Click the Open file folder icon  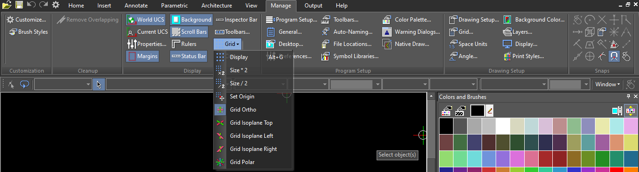click(x=7, y=5)
